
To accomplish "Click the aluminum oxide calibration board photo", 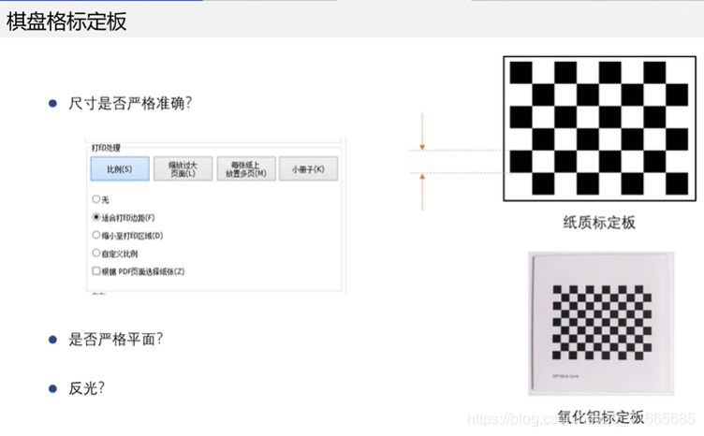I will point(601,324).
